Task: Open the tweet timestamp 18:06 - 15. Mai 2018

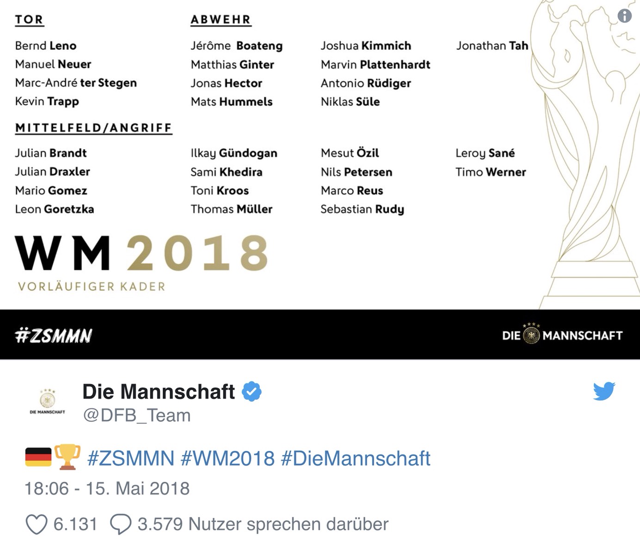Action: [x=107, y=488]
